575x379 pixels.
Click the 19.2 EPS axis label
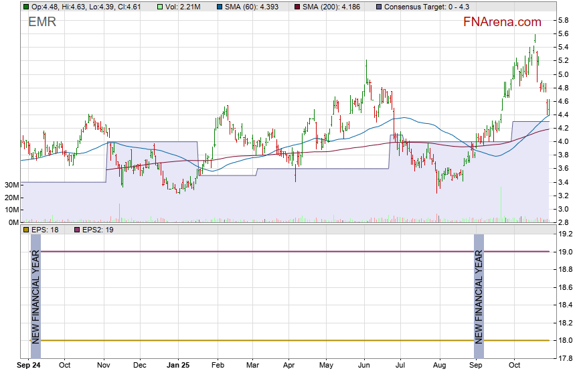point(565,234)
